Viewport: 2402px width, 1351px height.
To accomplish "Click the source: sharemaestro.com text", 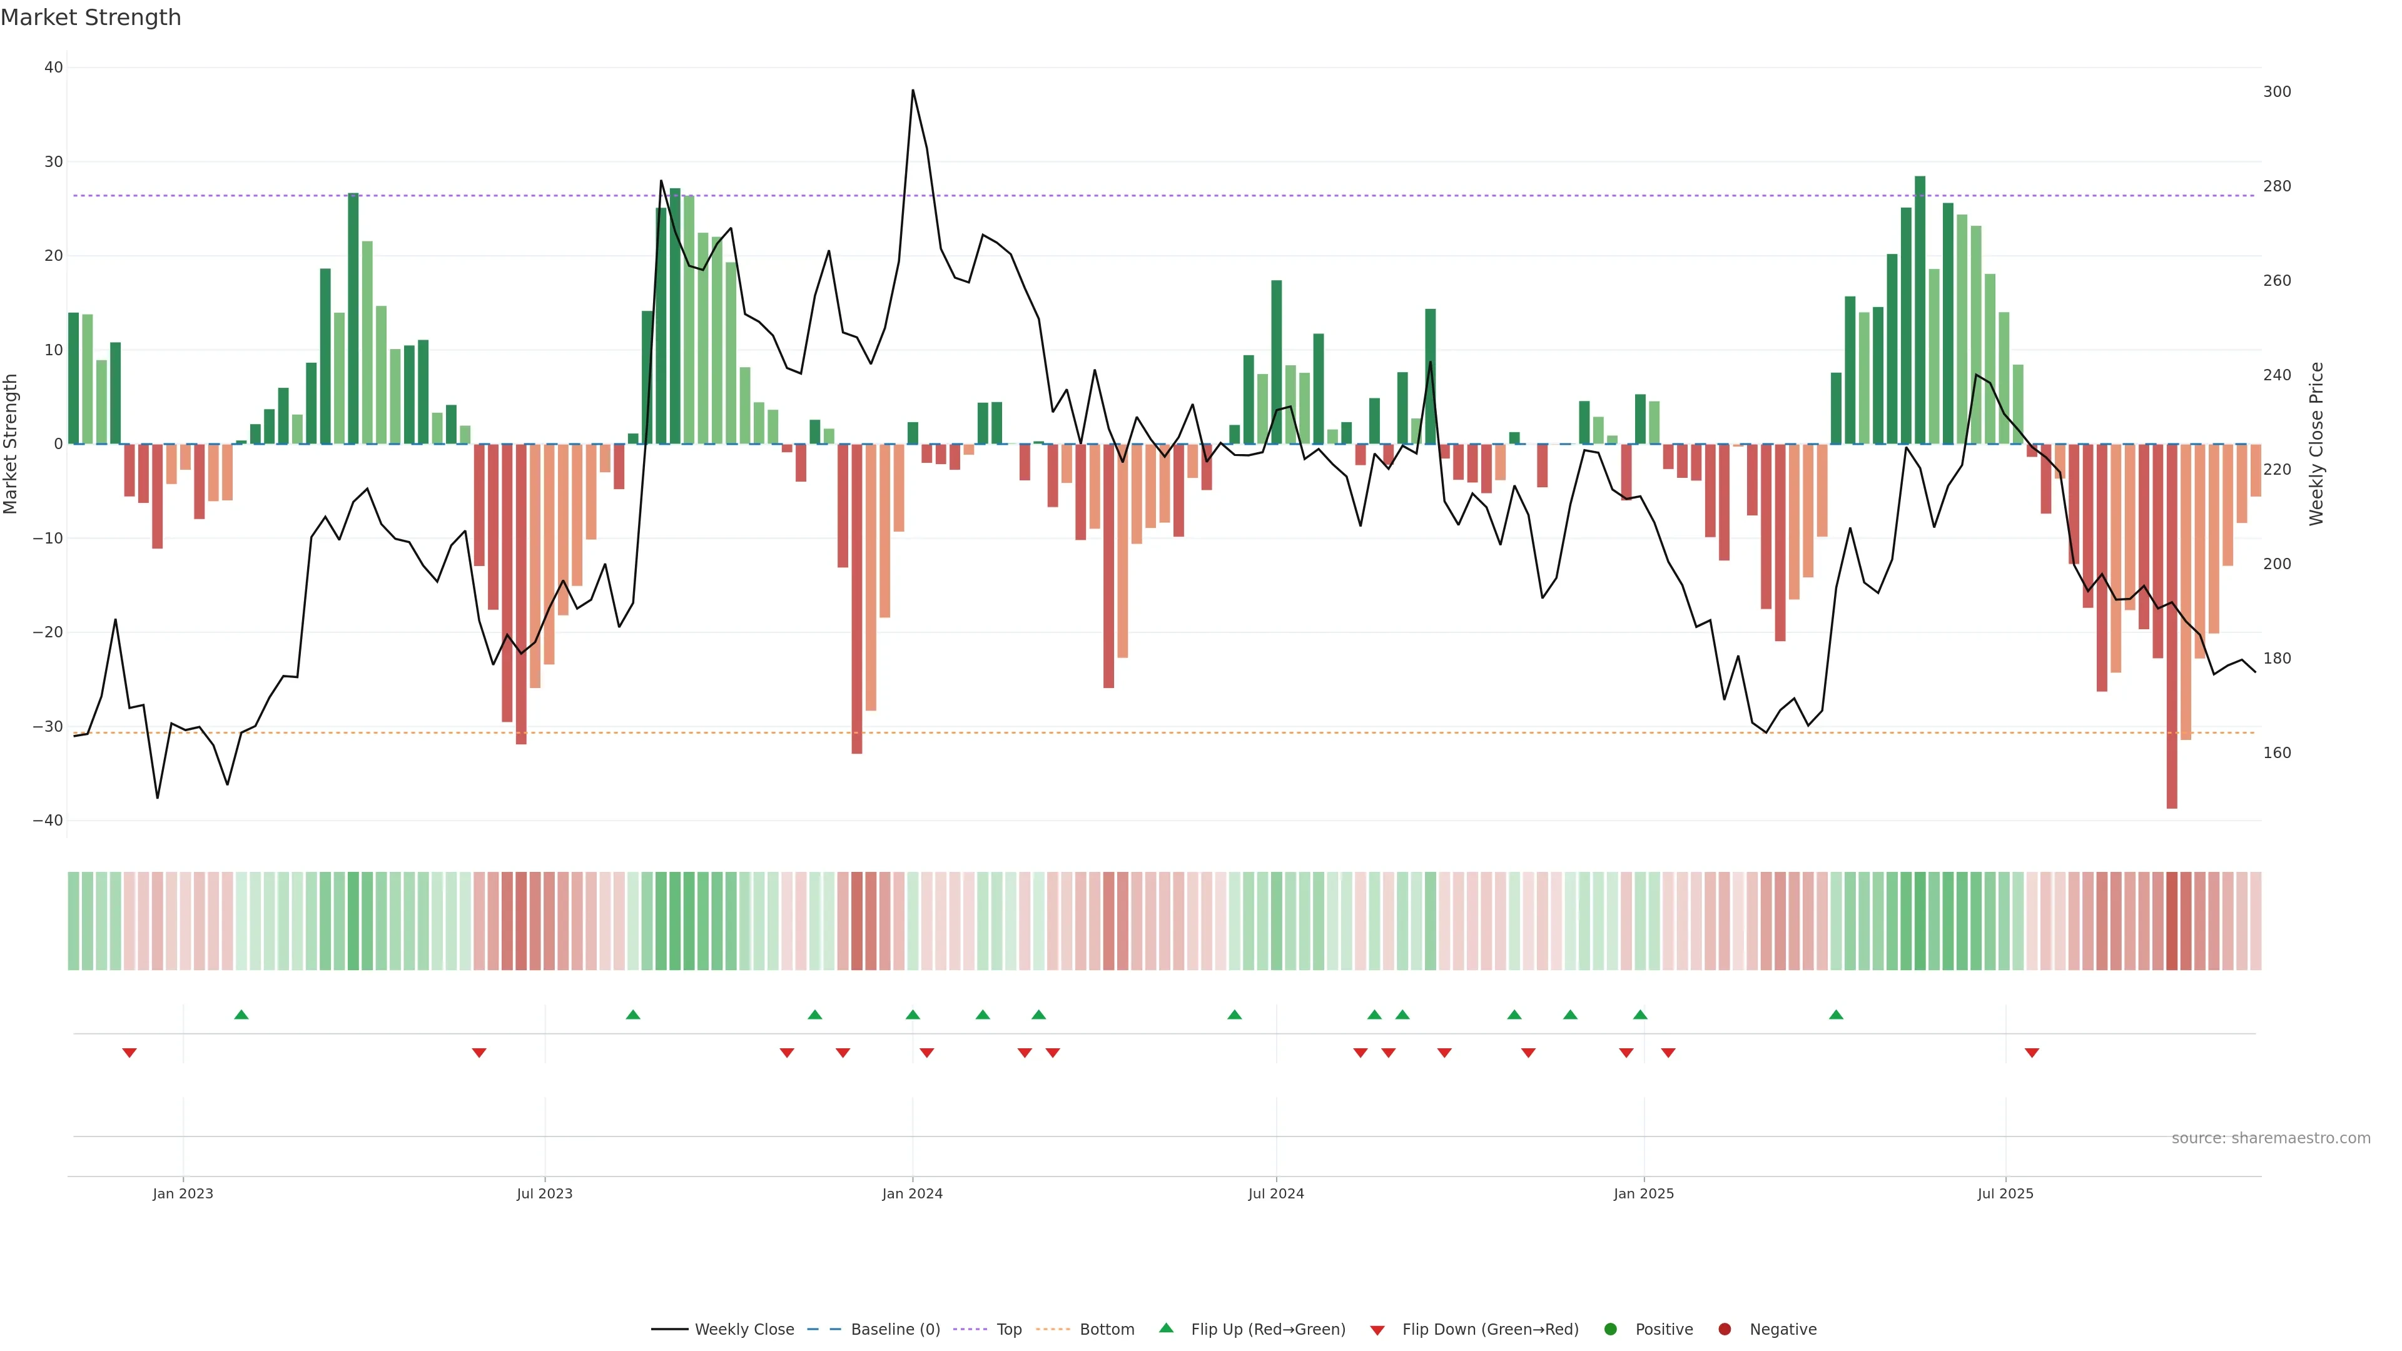I will [x=2271, y=1138].
